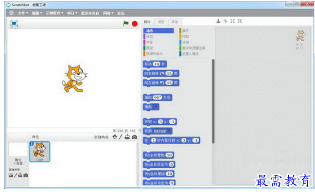
Task: Select the 控制 (Control) block category
Action: click(184, 36)
